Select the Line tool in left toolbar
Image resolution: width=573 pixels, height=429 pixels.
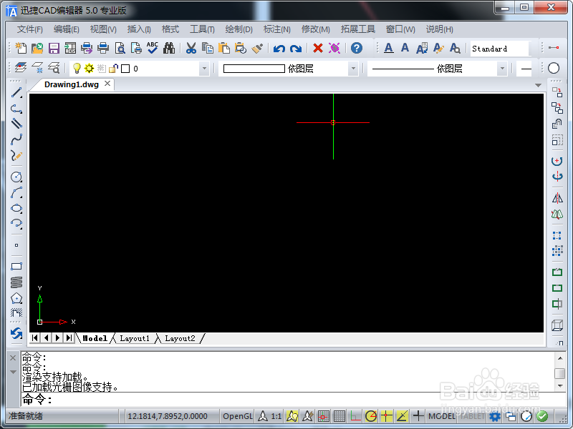(x=16, y=93)
